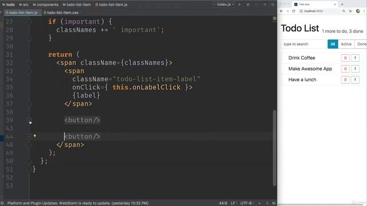Click the intention lightbulb on line 44
This screenshot has width=367, height=206.
pyautogui.click(x=34, y=136)
